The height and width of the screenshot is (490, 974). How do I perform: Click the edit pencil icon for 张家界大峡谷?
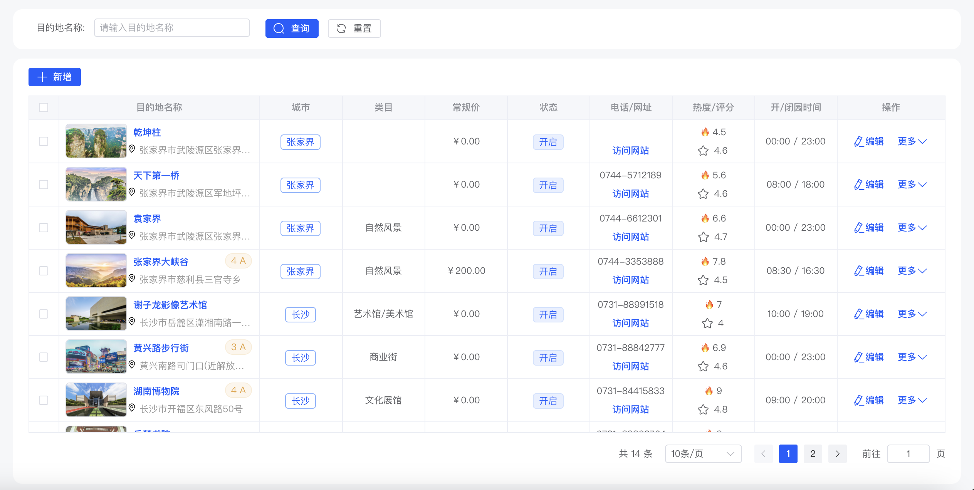(x=858, y=271)
